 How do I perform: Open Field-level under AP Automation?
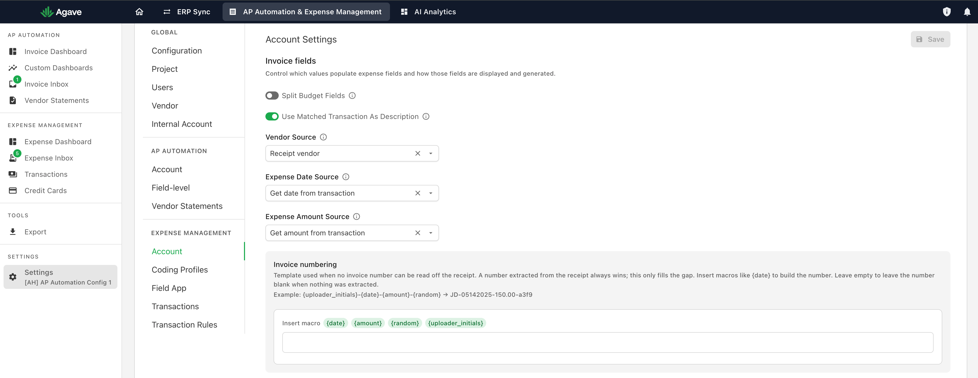coord(170,187)
